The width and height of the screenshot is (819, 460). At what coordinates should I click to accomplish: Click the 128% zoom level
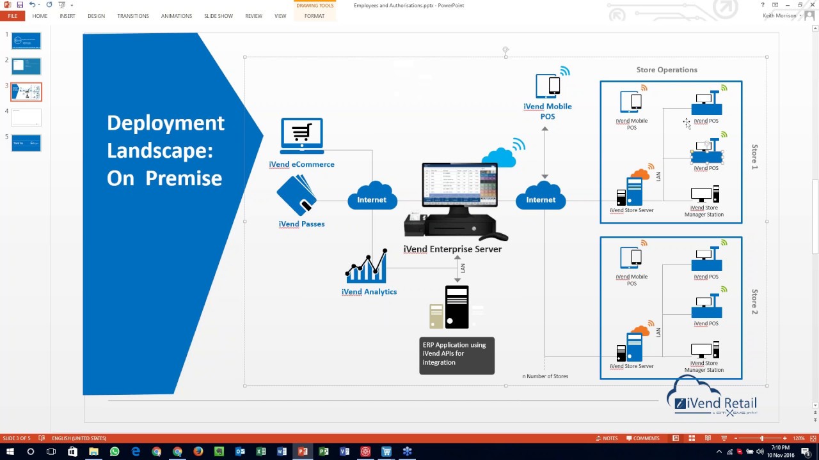(799, 438)
